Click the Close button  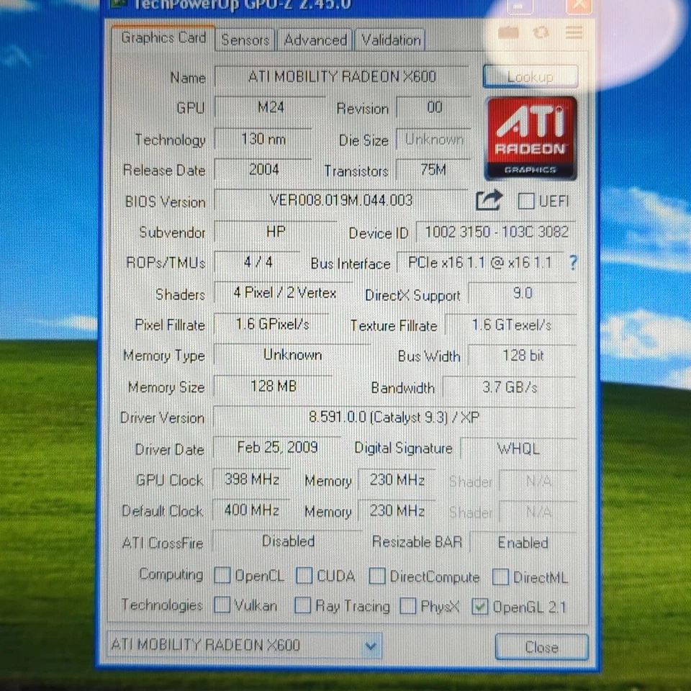tap(541, 647)
